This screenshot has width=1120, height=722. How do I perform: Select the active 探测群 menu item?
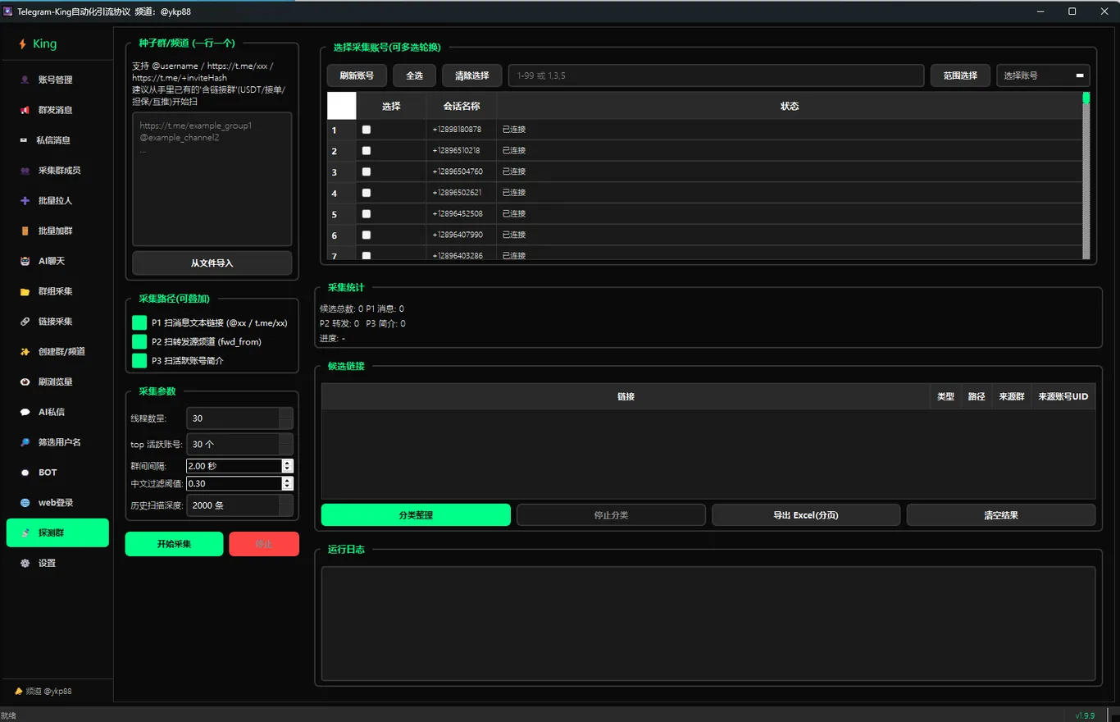point(57,532)
